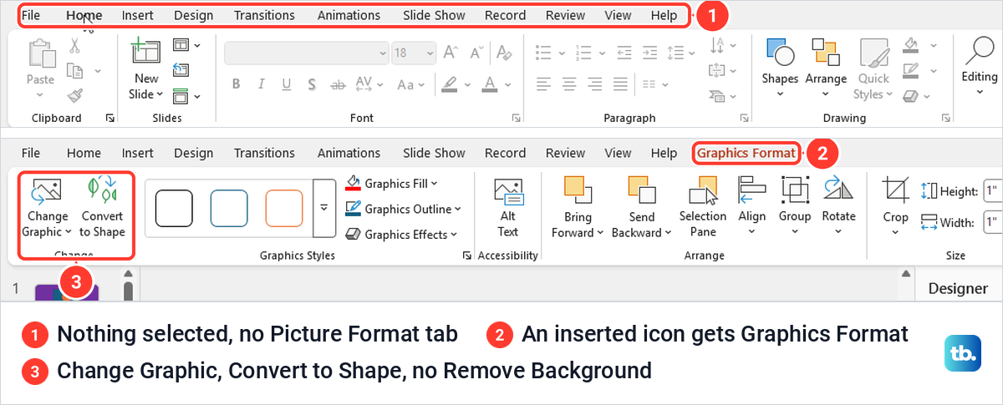The image size is (1003, 405).
Task: Expand the Graphics Styles gallery More arrow
Action: pyautogui.click(x=323, y=208)
